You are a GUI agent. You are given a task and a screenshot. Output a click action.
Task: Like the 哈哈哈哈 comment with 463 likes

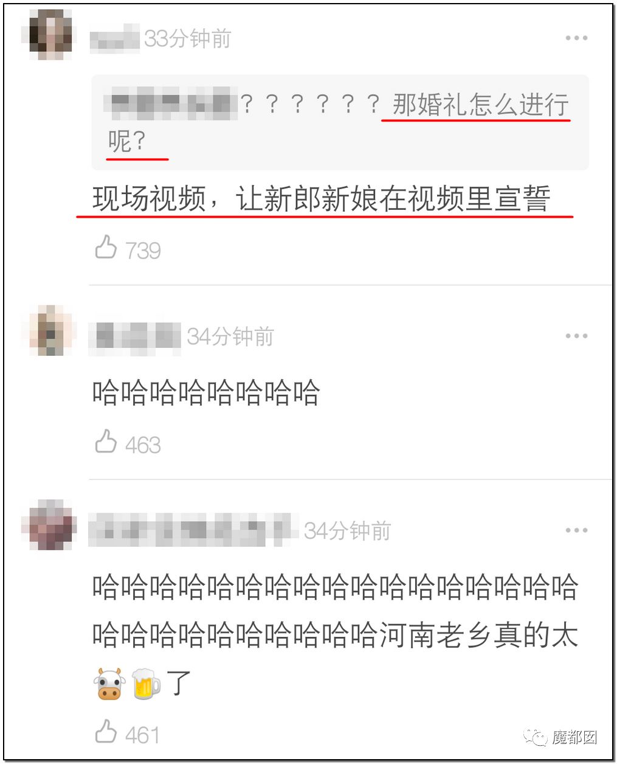click(106, 442)
